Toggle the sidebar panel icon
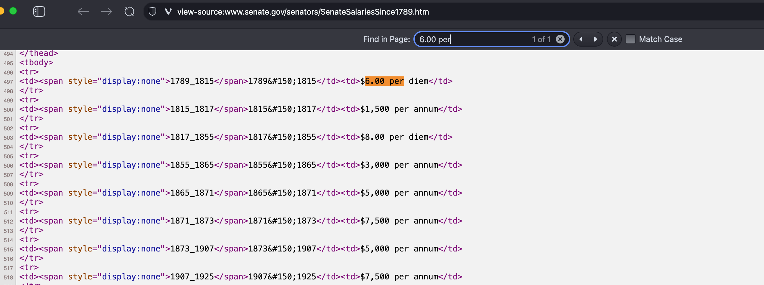 [39, 12]
